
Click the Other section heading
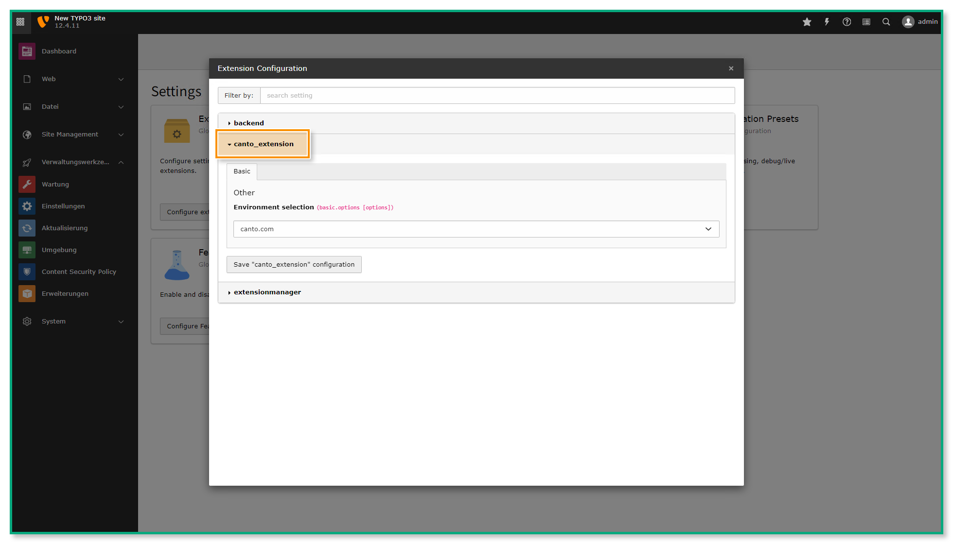(244, 192)
